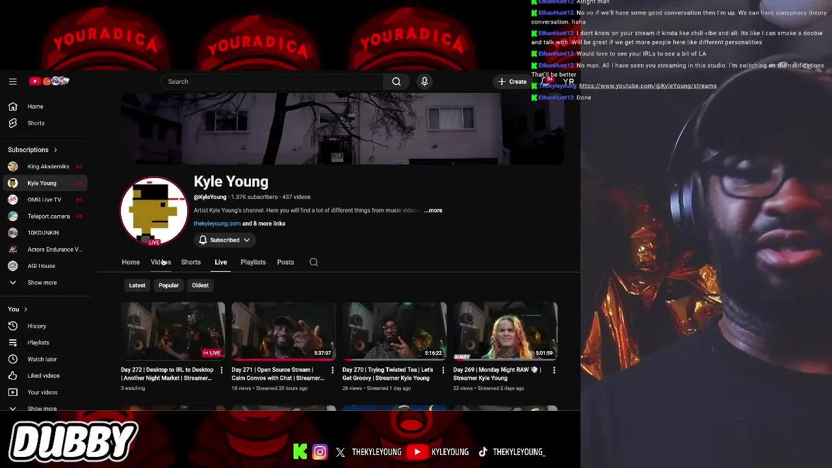Open Day 271 Open Source Stream thumbnail
Image resolution: width=832 pixels, height=468 pixels.
[283, 331]
